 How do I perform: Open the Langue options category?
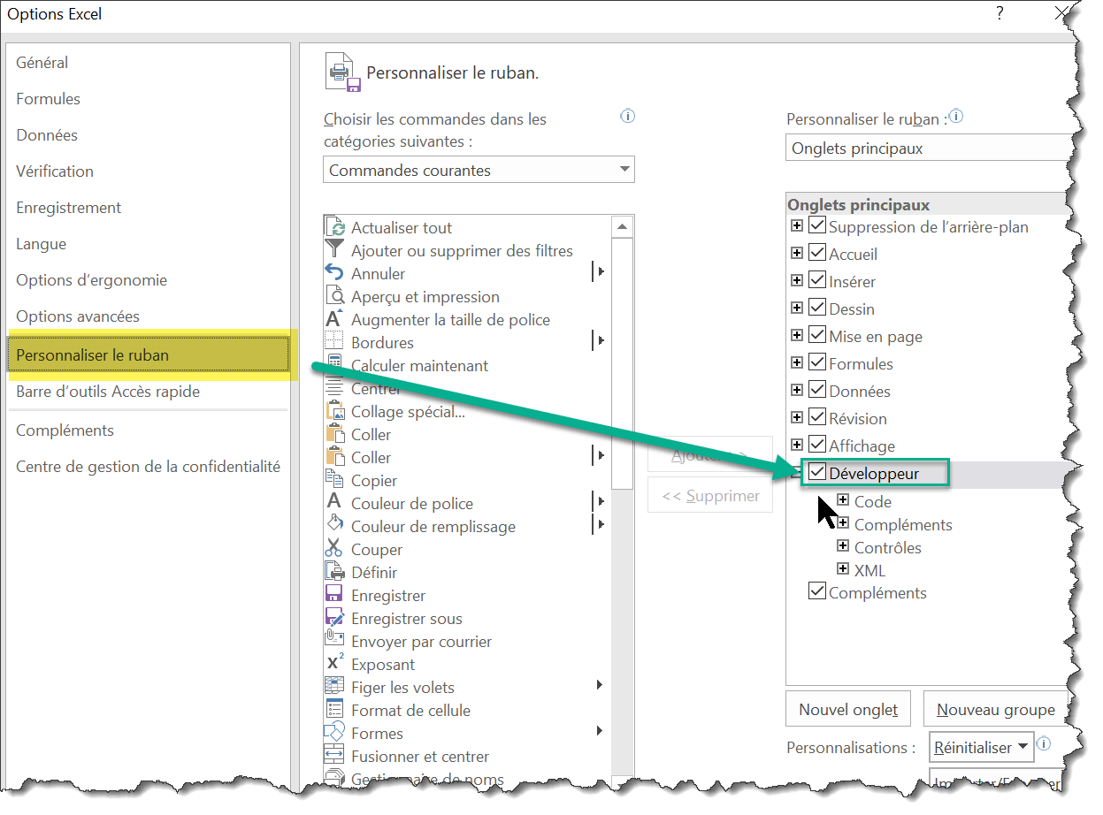(x=42, y=244)
